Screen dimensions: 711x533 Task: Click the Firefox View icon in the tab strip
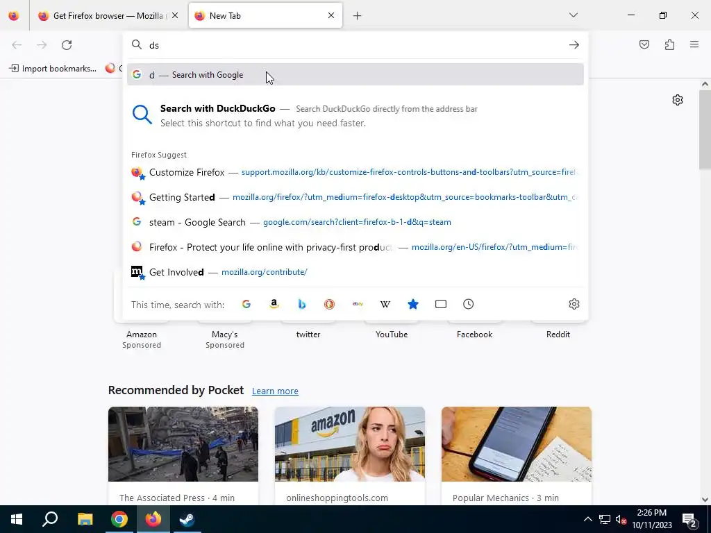[14, 16]
